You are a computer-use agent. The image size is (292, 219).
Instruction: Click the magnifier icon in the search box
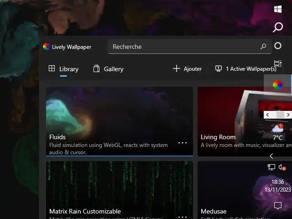tap(263, 47)
